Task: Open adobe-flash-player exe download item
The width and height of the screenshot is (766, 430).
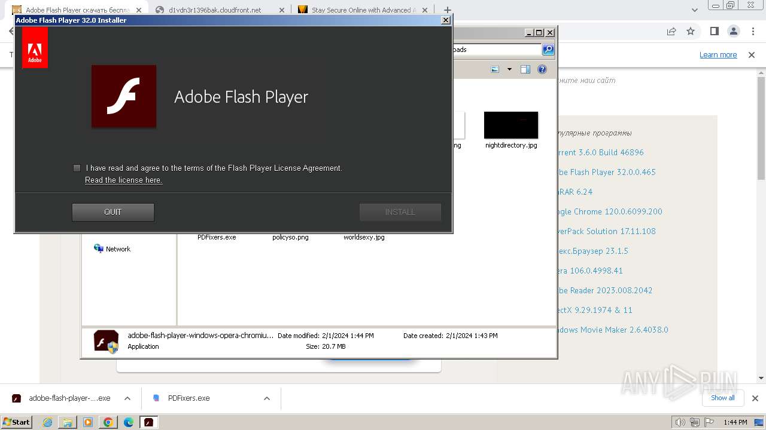Action: click(x=62, y=398)
